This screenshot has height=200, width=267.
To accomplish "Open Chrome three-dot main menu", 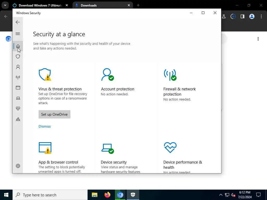I will (x=261, y=16).
